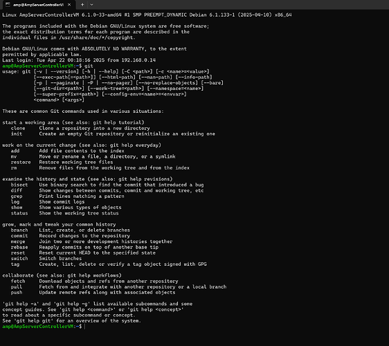Click the 'switch' command entry
Screen dimensions: 389x346
pos(19,258)
